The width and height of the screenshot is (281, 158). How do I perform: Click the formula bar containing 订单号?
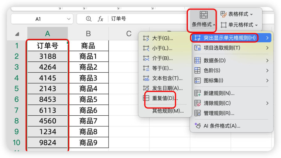point(147,19)
